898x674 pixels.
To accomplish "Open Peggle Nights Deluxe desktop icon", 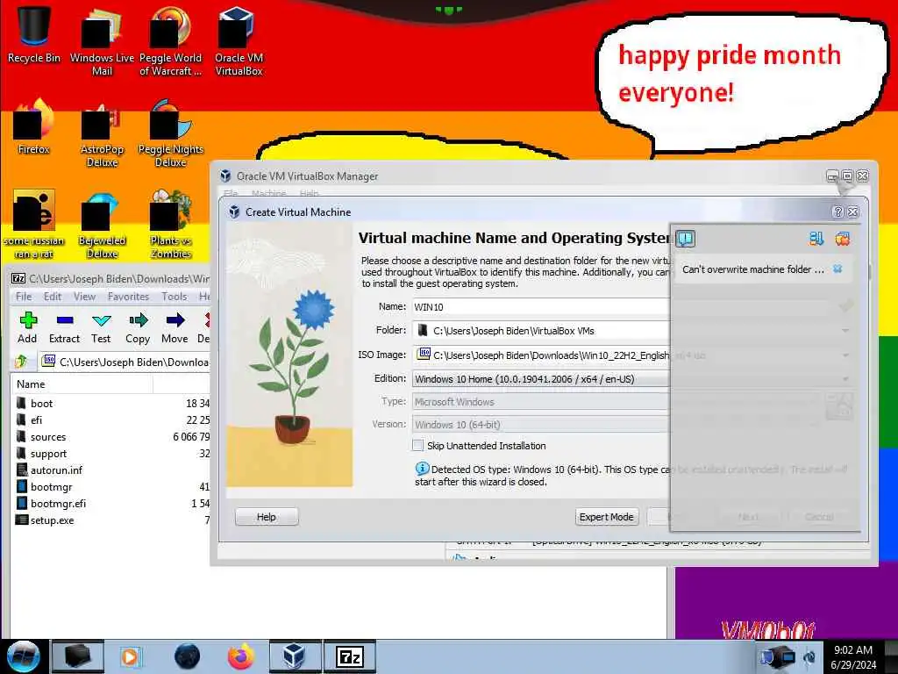I will 171,133.
